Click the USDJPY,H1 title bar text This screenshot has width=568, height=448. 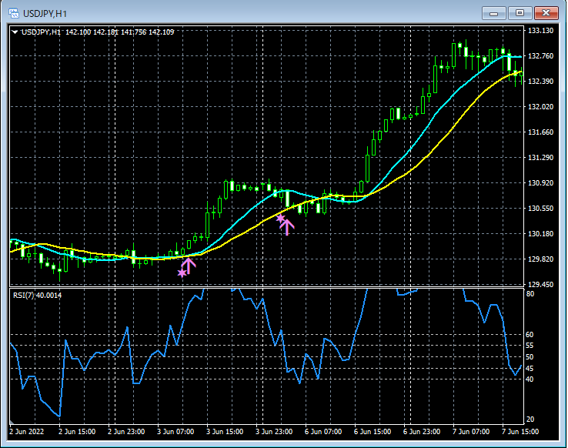pyautogui.click(x=45, y=14)
